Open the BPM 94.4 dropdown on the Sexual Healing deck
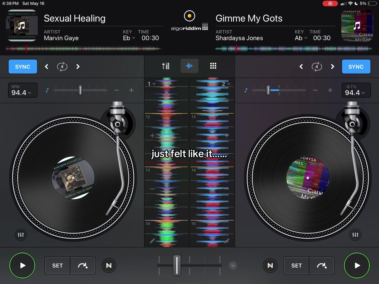 pyautogui.click(x=23, y=90)
